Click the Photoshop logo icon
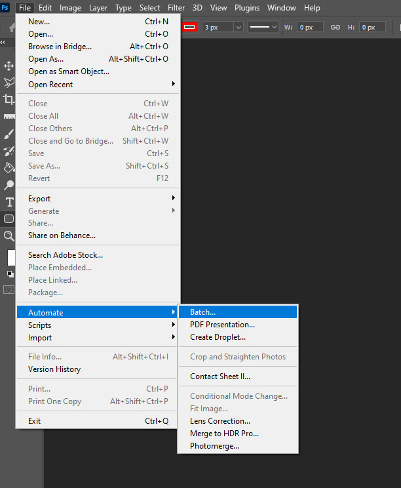 pos(6,8)
